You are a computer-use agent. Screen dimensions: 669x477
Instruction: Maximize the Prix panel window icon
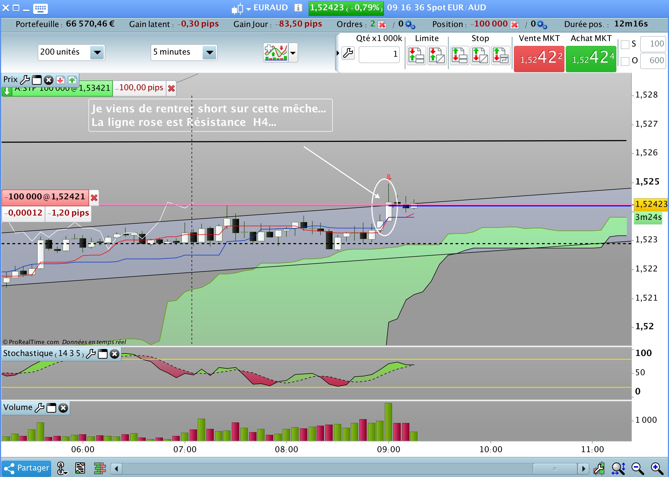[x=37, y=80]
